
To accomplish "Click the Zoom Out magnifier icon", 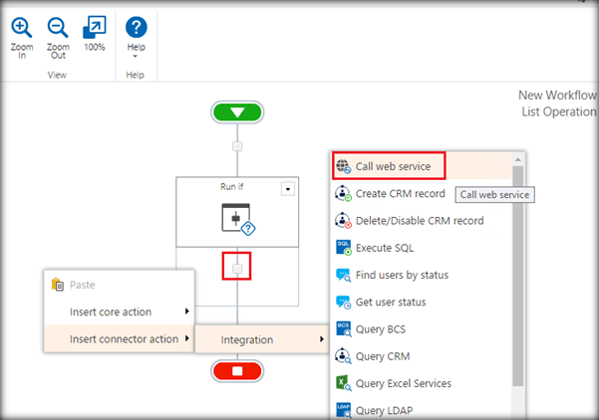I will [x=58, y=28].
